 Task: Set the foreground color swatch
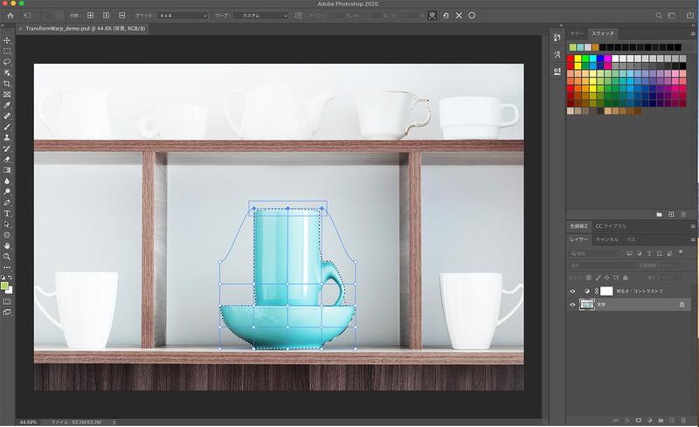pyautogui.click(x=4, y=286)
